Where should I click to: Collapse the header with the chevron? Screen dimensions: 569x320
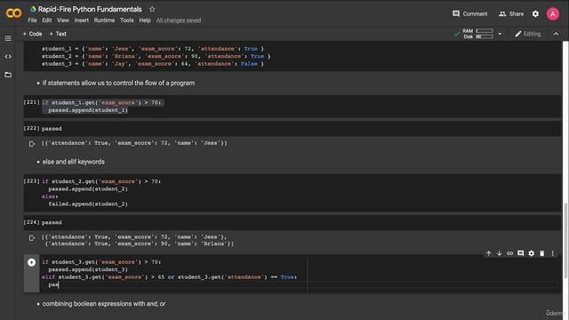point(556,34)
